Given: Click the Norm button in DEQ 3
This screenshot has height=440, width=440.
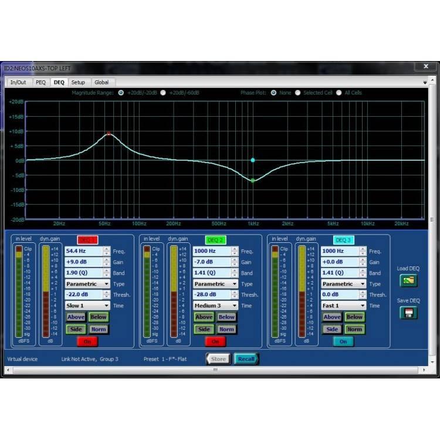Looking at the screenshot, I should [x=354, y=329].
